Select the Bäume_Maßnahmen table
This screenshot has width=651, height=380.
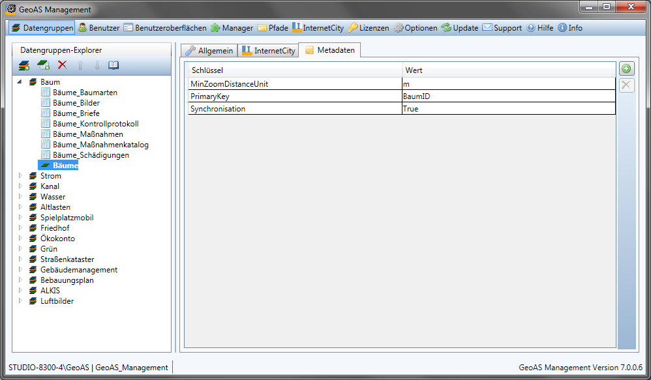[87, 134]
